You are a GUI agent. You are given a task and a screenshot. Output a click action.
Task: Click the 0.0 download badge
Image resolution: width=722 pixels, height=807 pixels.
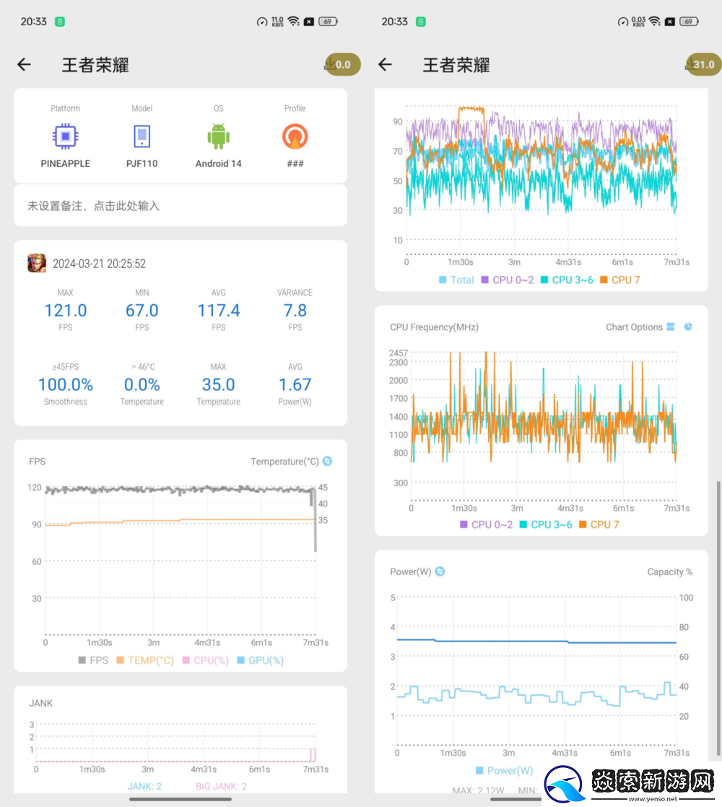pos(342,64)
